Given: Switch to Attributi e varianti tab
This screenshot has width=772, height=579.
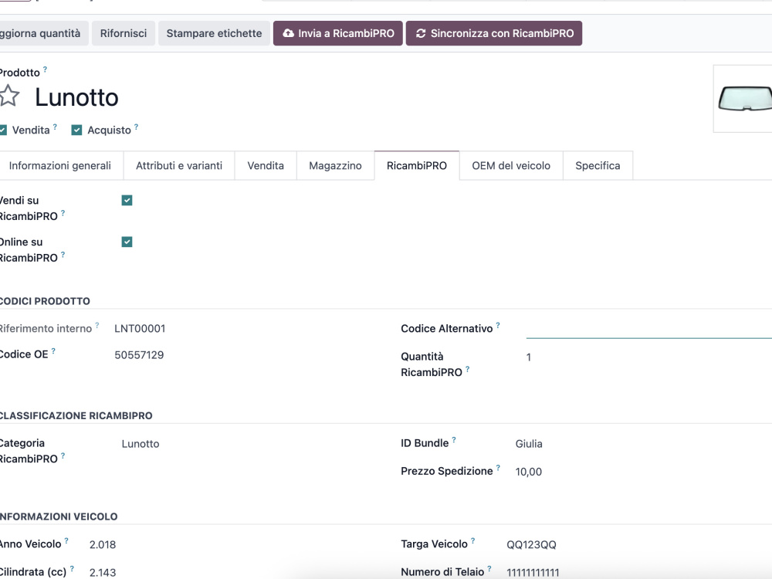Looking at the screenshot, I should coord(179,166).
